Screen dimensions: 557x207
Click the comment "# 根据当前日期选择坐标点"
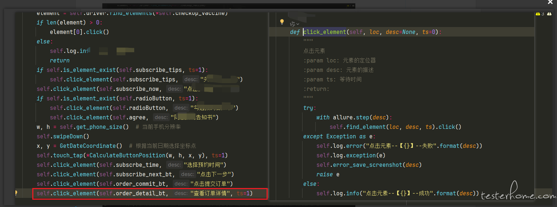click(162, 146)
